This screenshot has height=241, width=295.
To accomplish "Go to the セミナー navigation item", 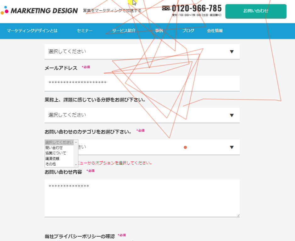I will click(x=85, y=31).
